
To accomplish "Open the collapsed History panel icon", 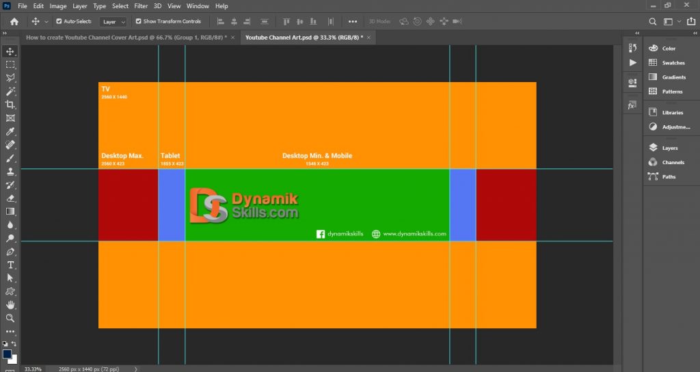I will [x=632, y=48].
